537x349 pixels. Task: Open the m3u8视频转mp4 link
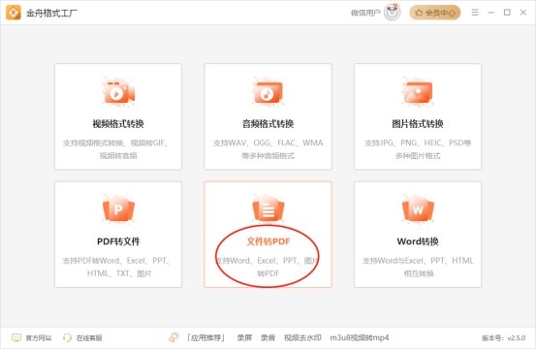(x=360, y=338)
